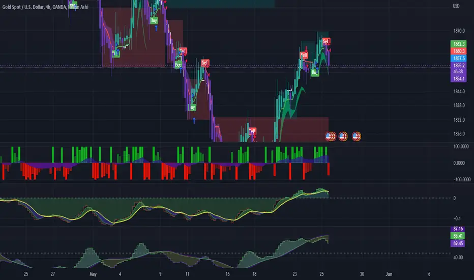
Task: Click the Sell label with red arrow above it
Action: coord(304,55)
